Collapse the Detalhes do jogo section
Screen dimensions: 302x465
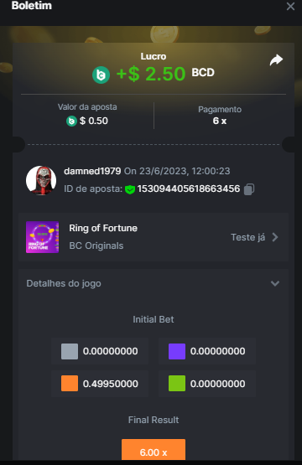pos(275,283)
